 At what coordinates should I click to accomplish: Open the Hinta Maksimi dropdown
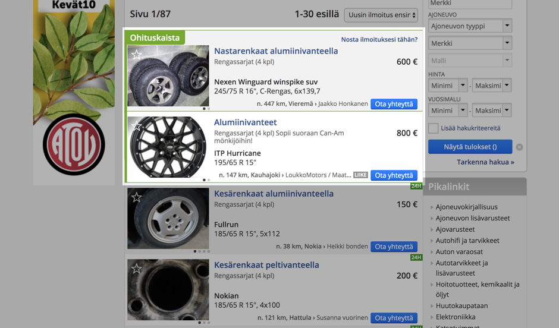[x=492, y=86]
